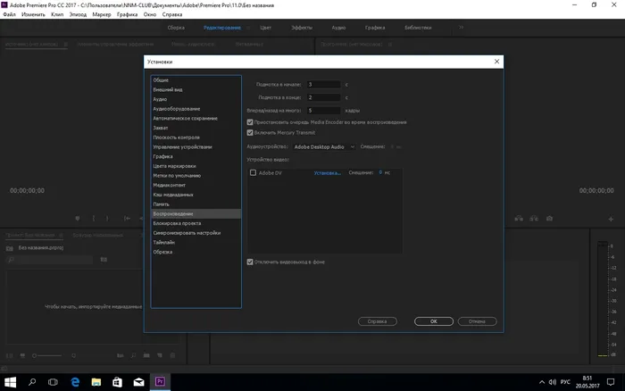Click the Extract button in Program monitor

(x=534, y=219)
